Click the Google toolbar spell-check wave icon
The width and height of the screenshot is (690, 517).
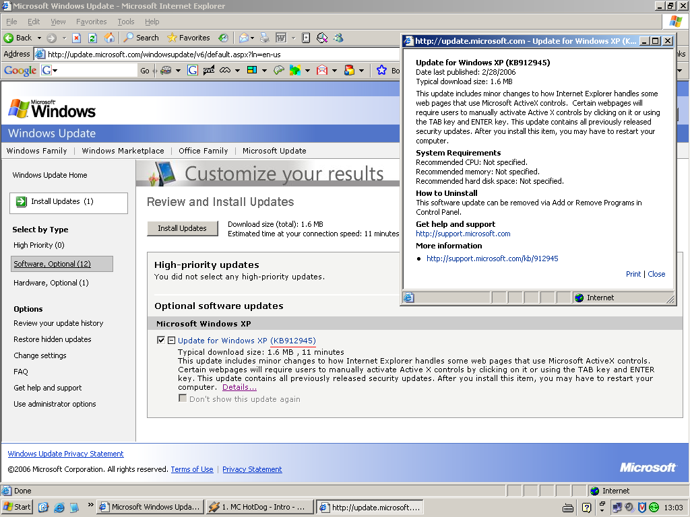225,70
